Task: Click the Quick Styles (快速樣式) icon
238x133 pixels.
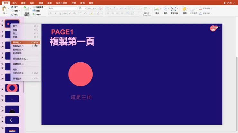Action: click(x=193, y=9)
